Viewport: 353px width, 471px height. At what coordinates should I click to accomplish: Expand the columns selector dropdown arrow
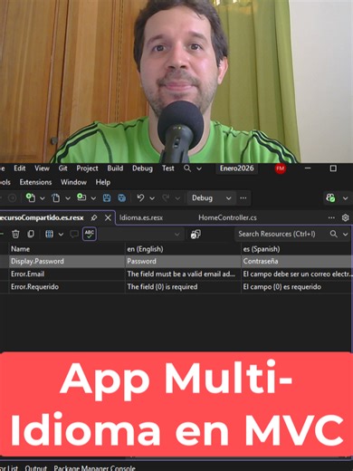(61, 235)
